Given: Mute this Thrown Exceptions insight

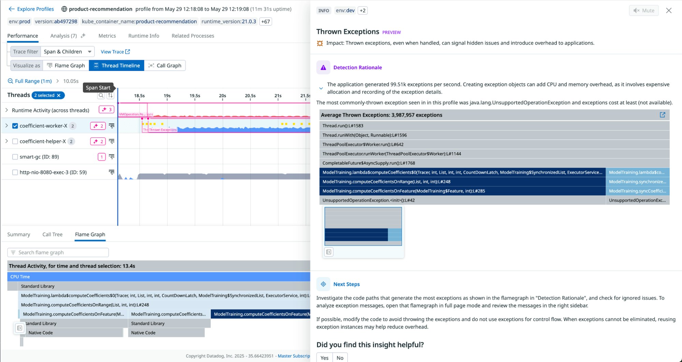Looking at the screenshot, I should click(643, 11).
